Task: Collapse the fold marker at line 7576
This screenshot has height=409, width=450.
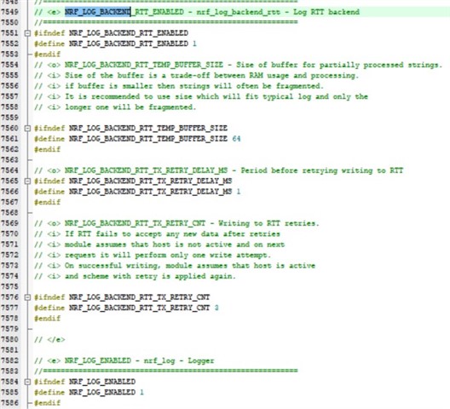Action: (27, 297)
